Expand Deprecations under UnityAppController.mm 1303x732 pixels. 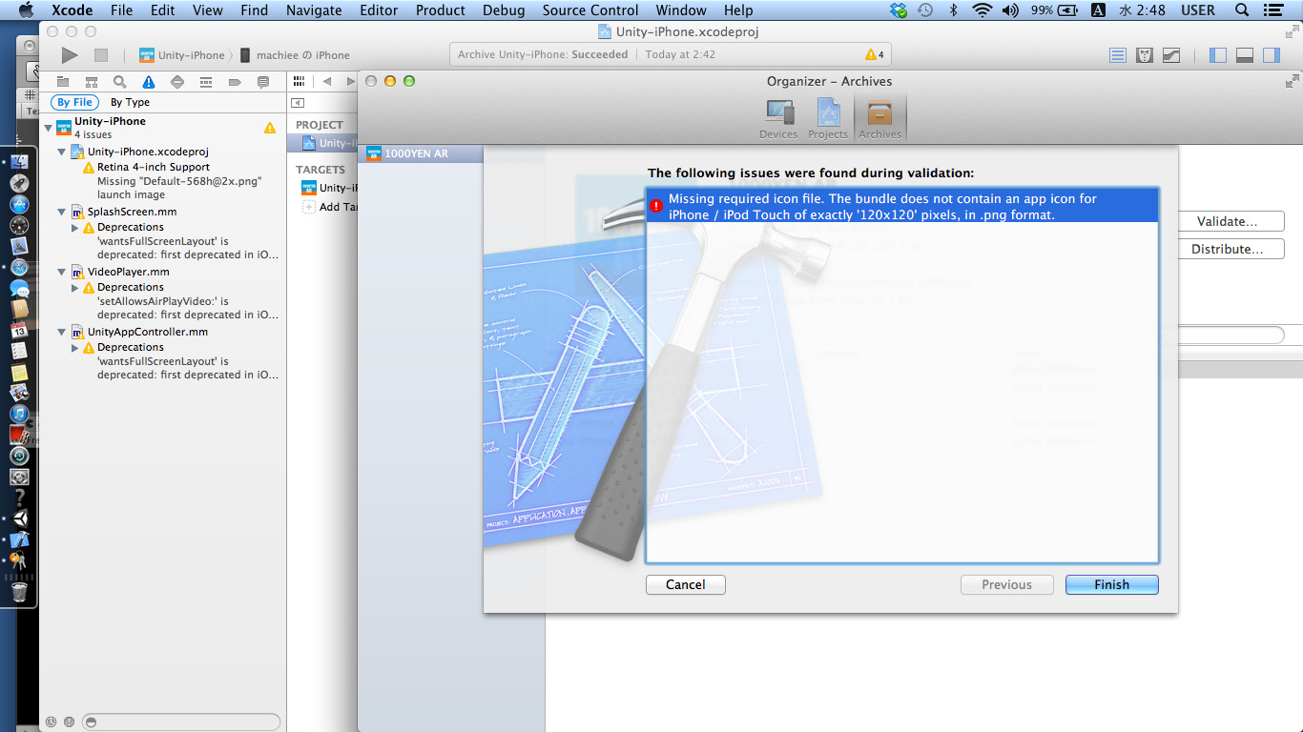[x=75, y=348]
